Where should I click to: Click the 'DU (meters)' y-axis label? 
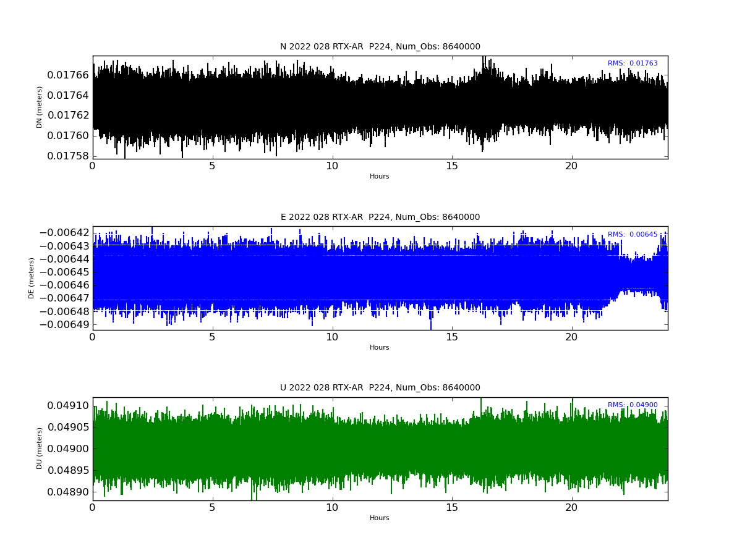(x=40, y=449)
